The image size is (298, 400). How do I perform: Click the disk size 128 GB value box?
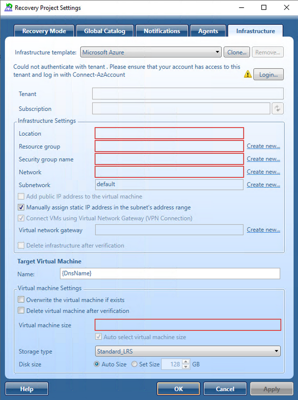coord(171,364)
